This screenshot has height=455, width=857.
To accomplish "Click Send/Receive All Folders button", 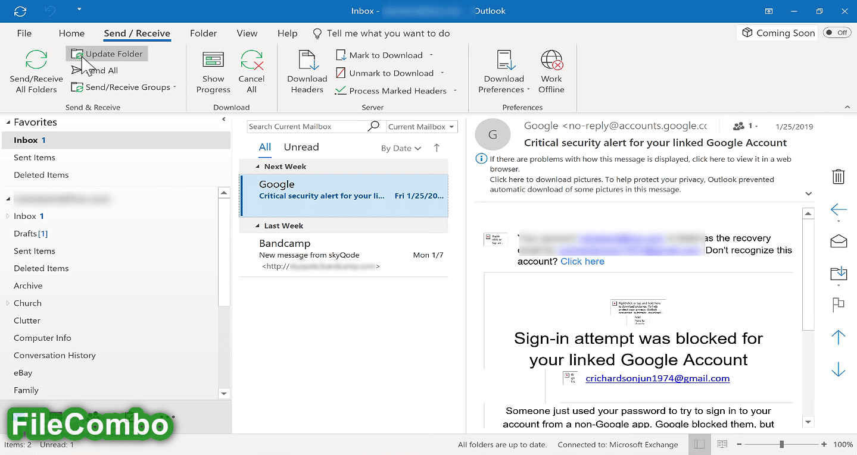I will pos(36,72).
